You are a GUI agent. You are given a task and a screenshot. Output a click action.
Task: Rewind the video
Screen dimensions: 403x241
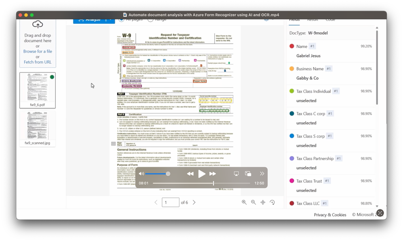click(190, 174)
